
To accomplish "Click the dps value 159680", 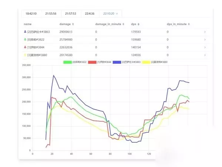I will coord(136,40).
